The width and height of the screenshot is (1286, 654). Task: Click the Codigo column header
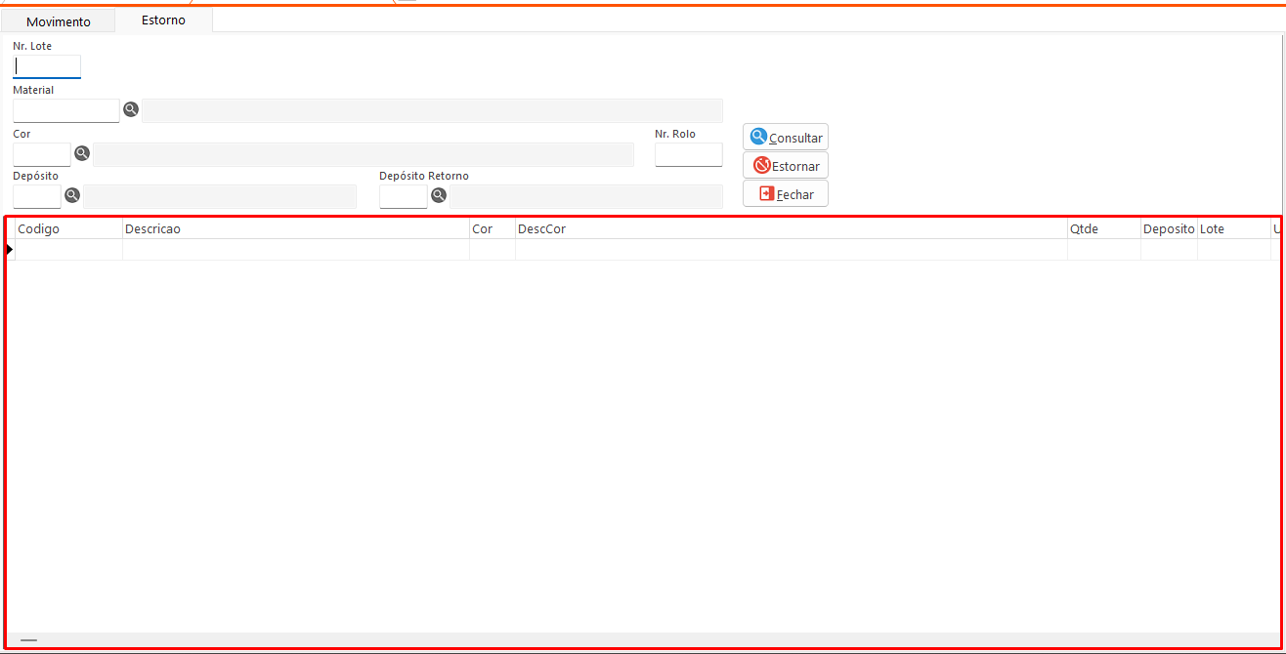point(68,228)
